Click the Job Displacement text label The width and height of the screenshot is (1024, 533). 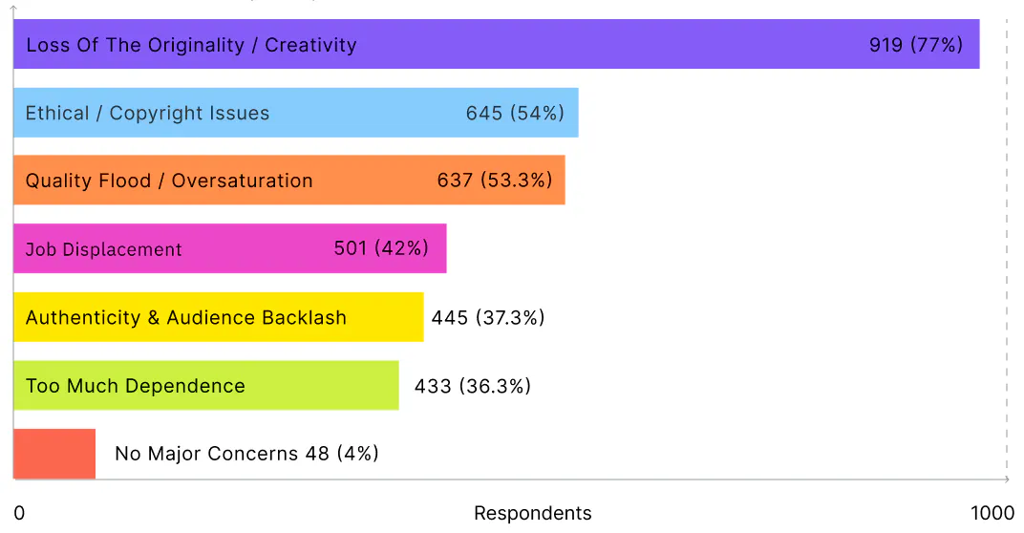point(104,249)
